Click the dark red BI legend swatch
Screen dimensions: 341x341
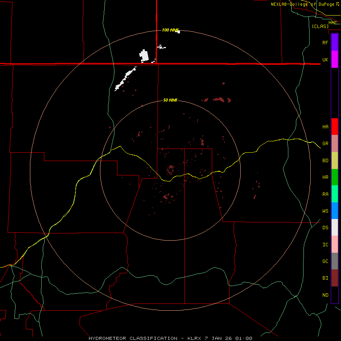pos(335,278)
